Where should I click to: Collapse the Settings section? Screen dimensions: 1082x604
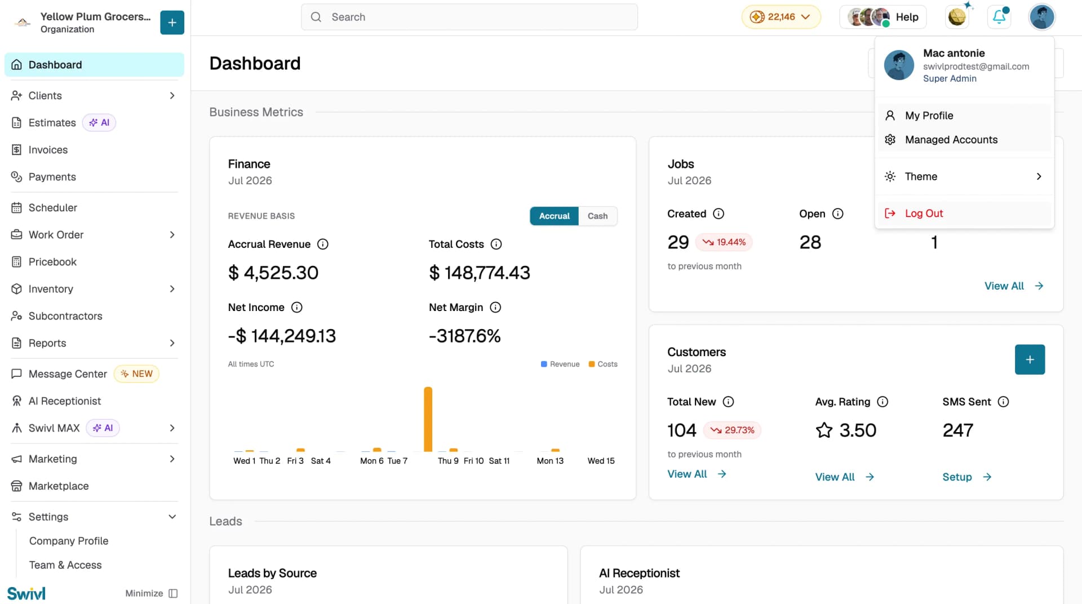click(x=172, y=517)
